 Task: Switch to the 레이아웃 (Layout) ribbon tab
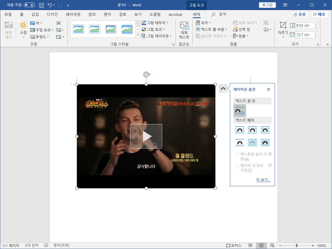point(73,14)
